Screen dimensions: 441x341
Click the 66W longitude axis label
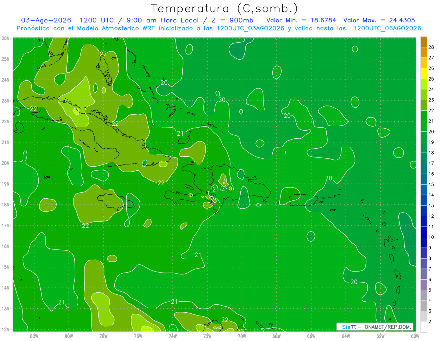coord(311,335)
